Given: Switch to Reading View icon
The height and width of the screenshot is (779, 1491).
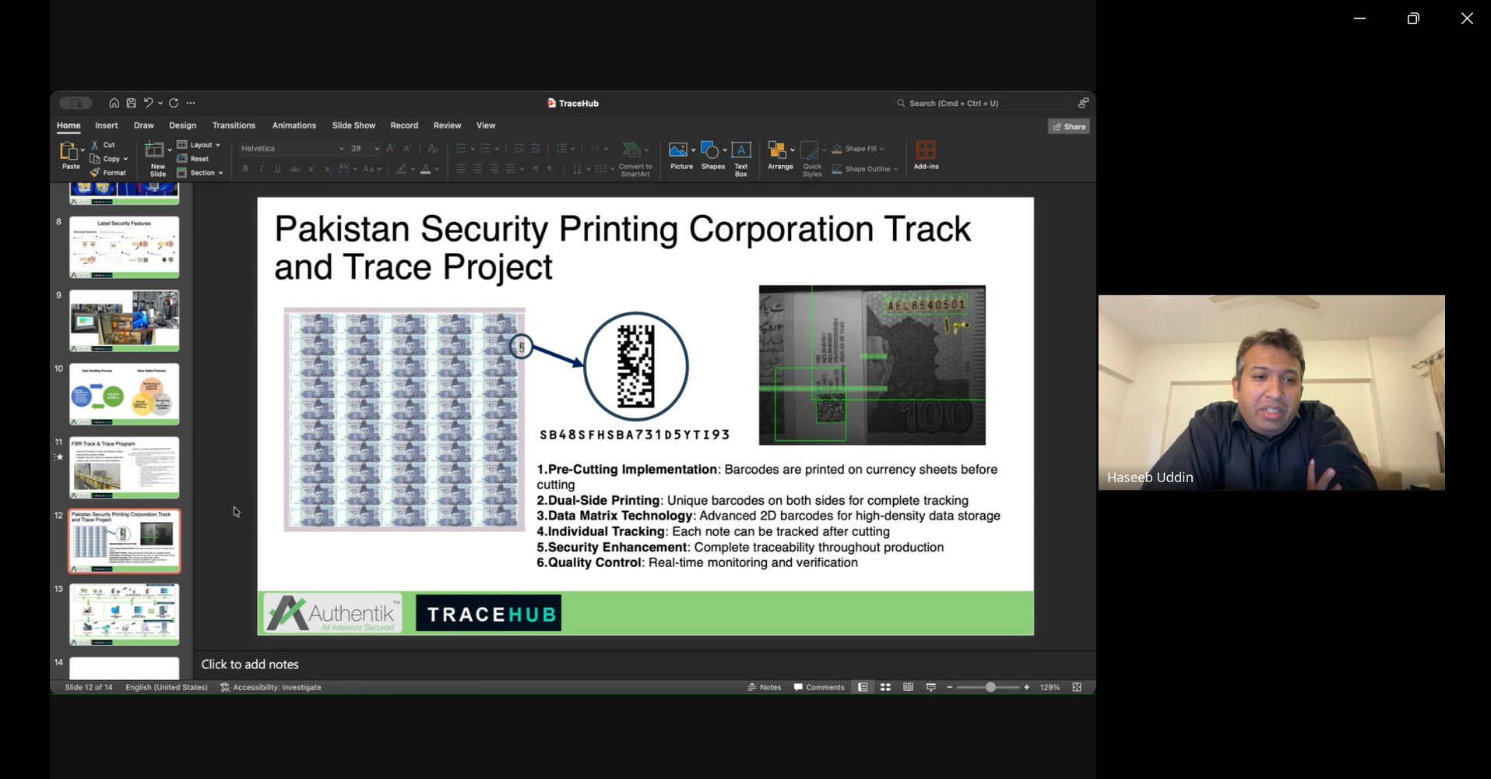Looking at the screenshot, I should pos(908,687).
